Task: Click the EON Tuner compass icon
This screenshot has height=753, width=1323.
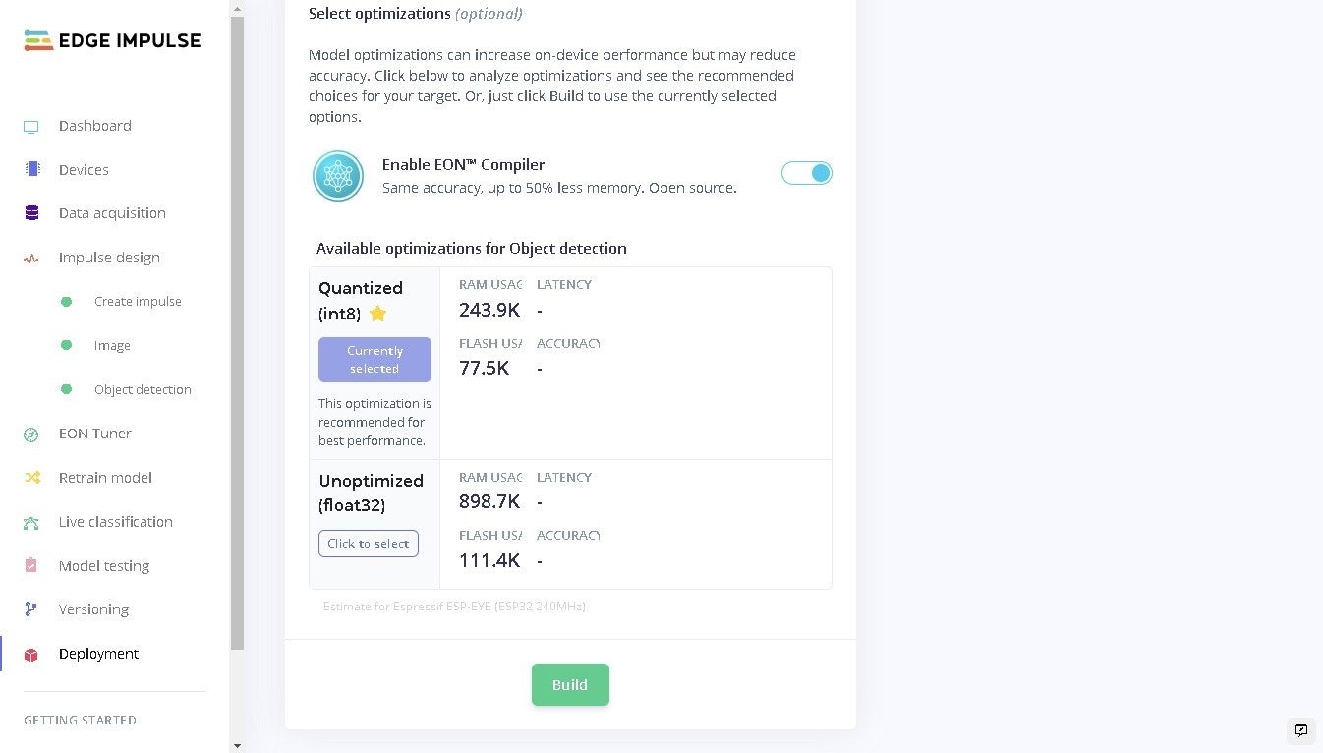Action: pos(31,434)
